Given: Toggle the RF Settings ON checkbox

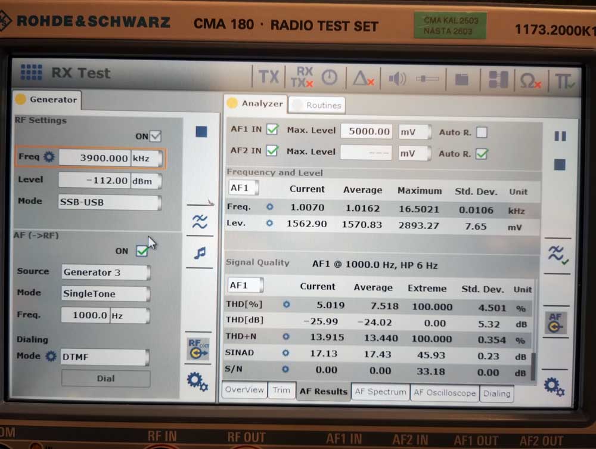Looking at the screenshot, I should click(x=156, y=136).
